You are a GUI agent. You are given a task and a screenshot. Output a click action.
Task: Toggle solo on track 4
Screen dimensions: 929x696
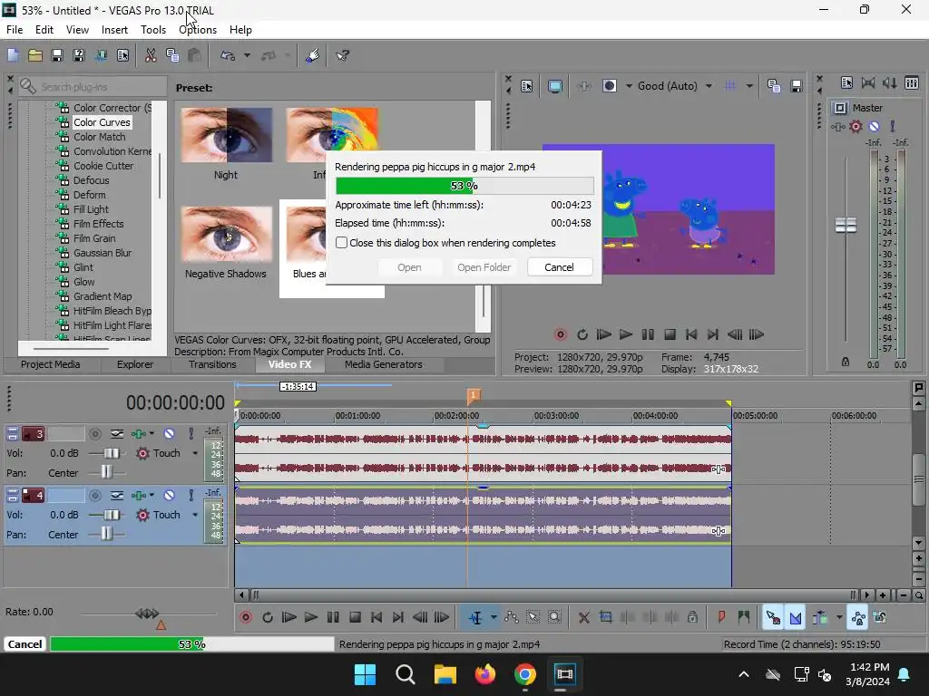tap(191, 495)
